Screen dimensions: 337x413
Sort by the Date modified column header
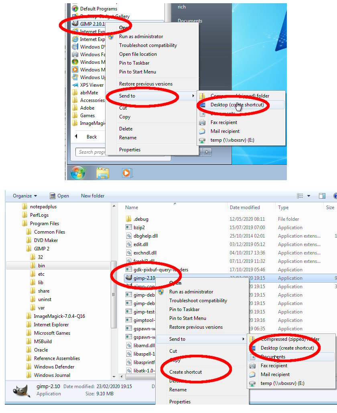(245, 208)
